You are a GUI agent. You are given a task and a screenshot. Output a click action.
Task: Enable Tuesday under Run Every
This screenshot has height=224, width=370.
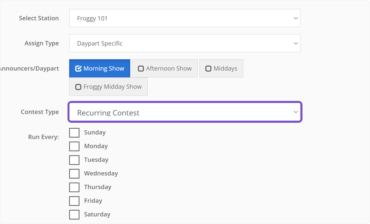click(x=74, y=160)
